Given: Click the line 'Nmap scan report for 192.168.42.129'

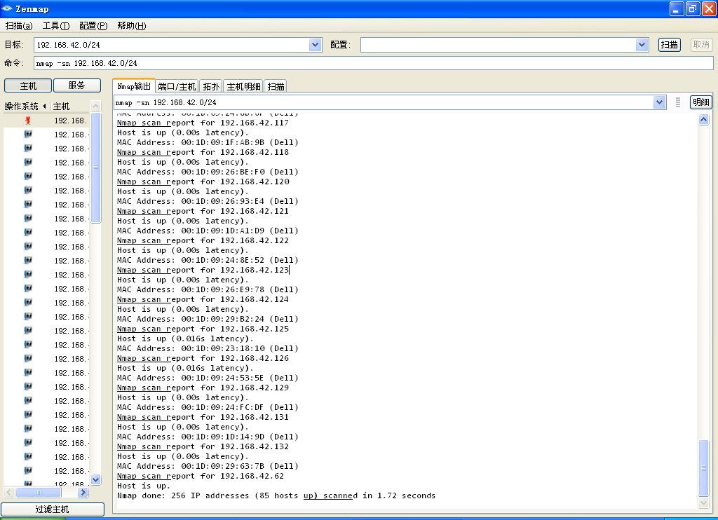Looking at the screenshot, I should tap(203, 388).
